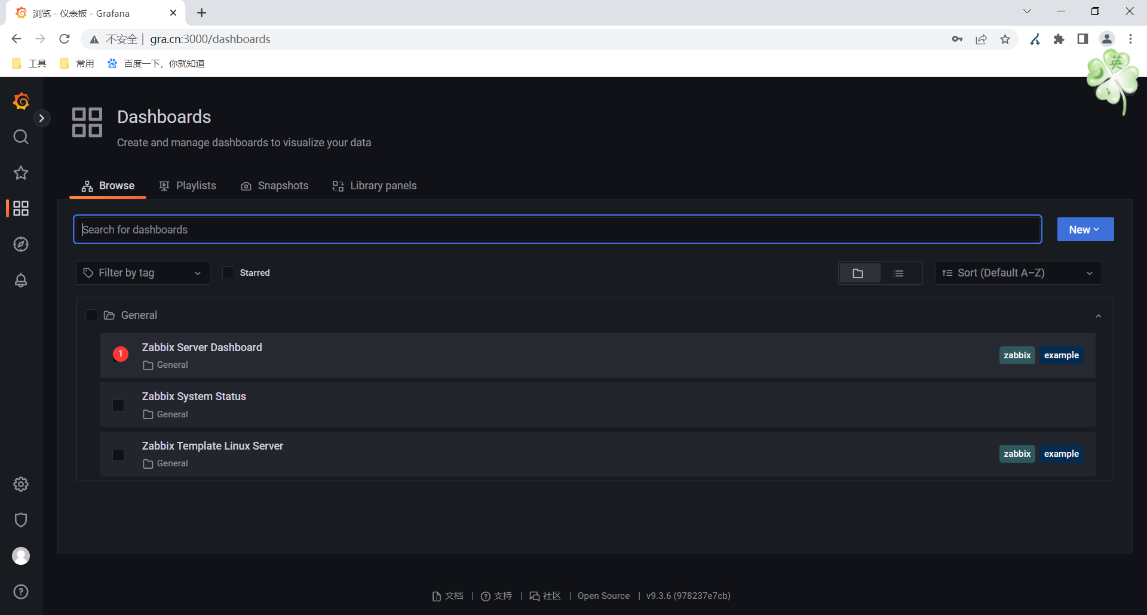Select folder view layout icon
The image size is (1147, 615).
[858, 273]
